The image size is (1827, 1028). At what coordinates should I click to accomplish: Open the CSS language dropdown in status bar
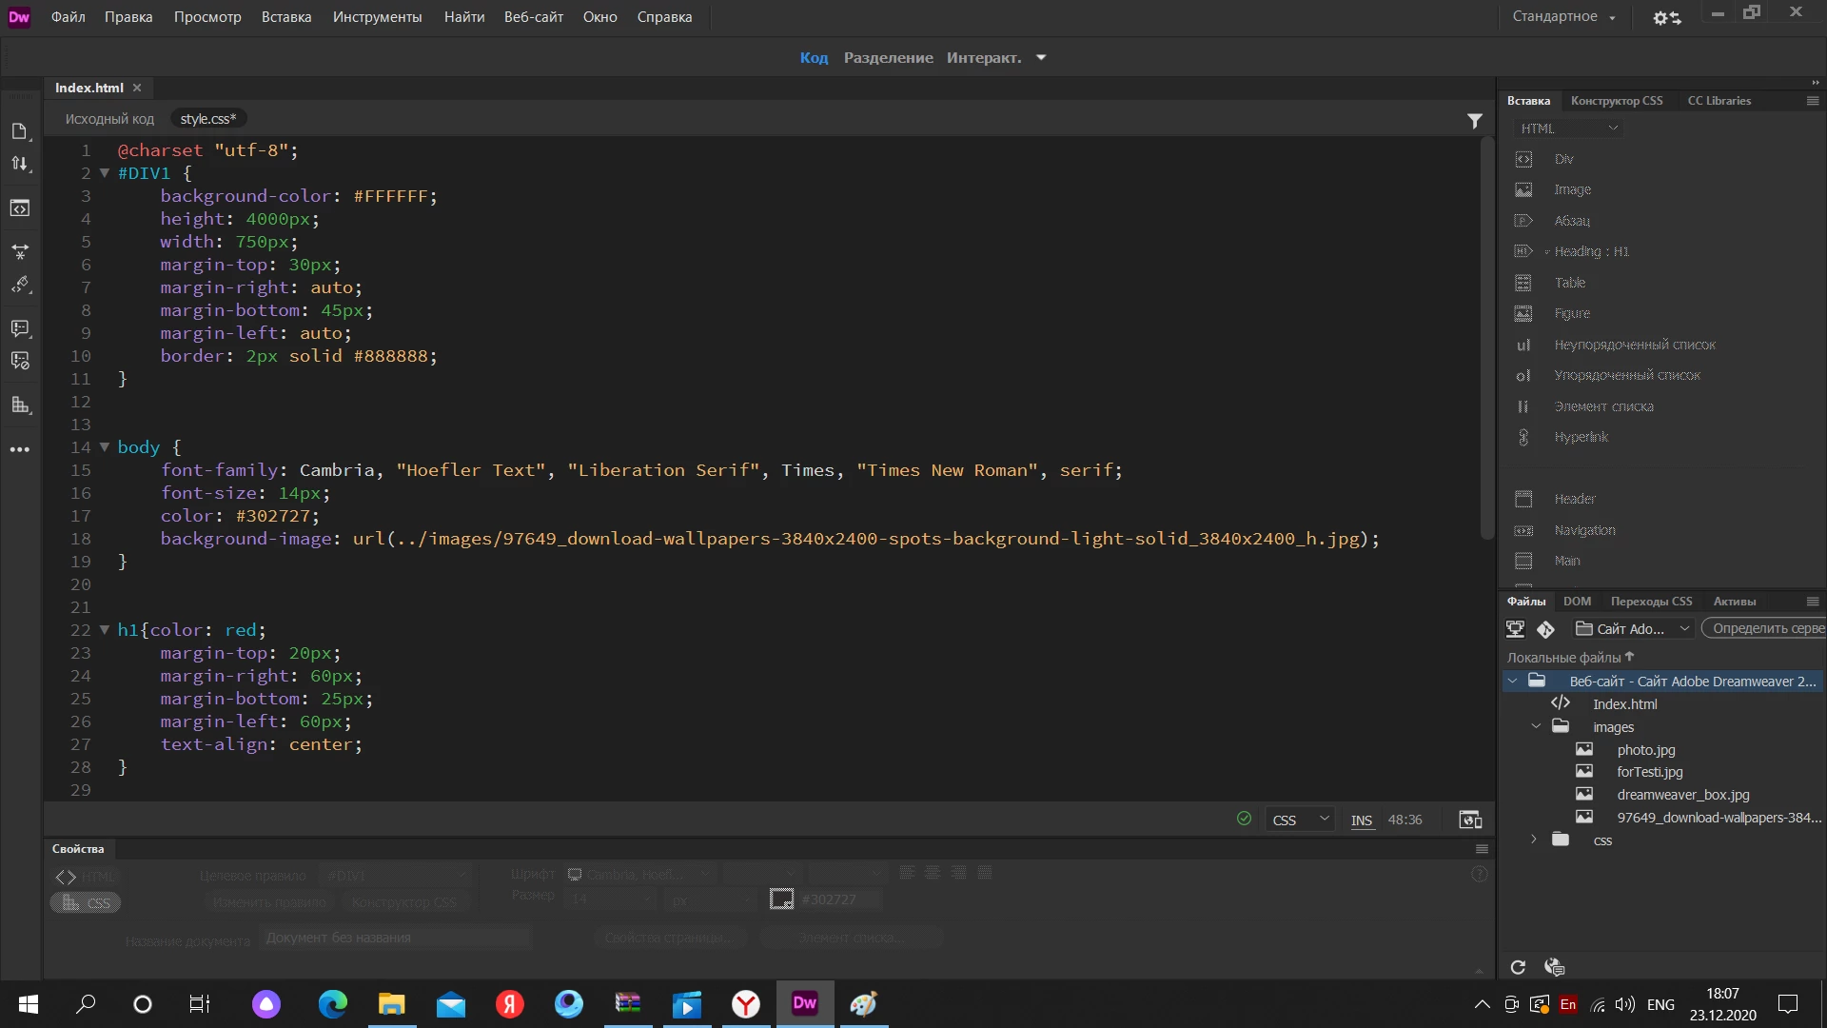coord(1299,820)
